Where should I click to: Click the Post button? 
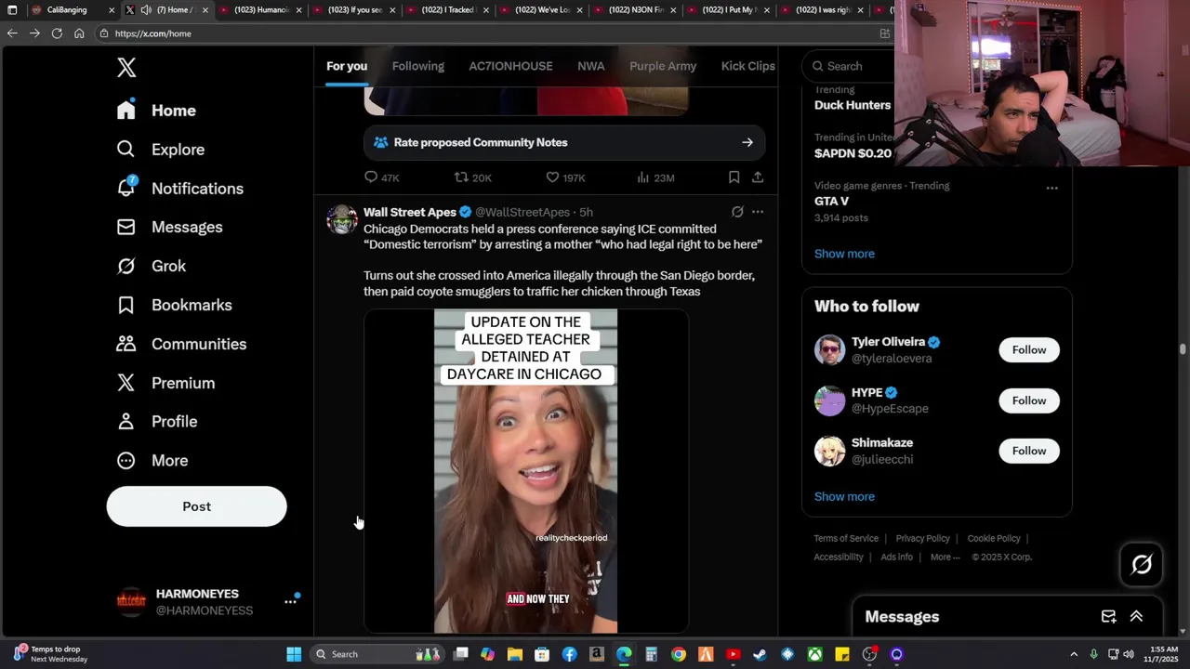(x=196, y=506)
